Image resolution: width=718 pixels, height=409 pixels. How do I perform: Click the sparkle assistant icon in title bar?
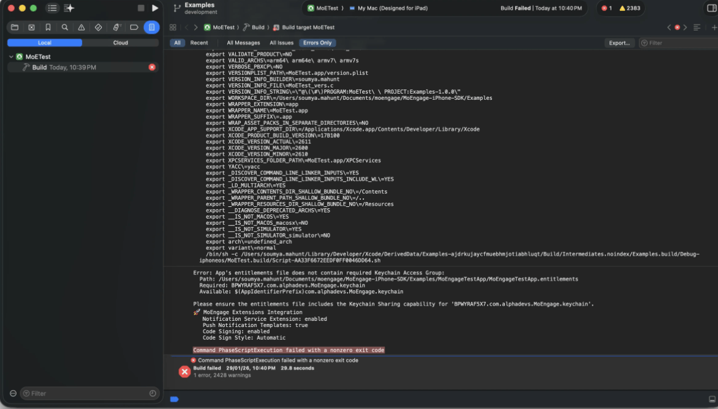tap(69, 8)
